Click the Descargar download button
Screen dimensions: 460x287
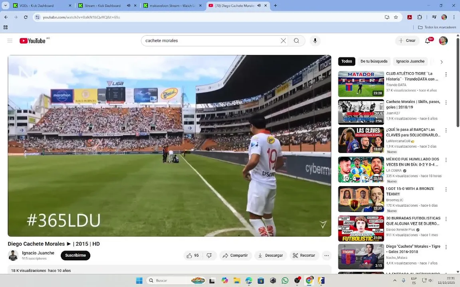pyautogui.click(x=270, y=256)
